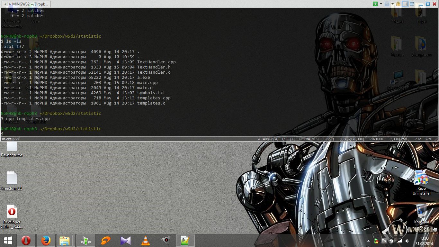Open the Windows Start button
439x247 pixels.
tap(8, 241)
